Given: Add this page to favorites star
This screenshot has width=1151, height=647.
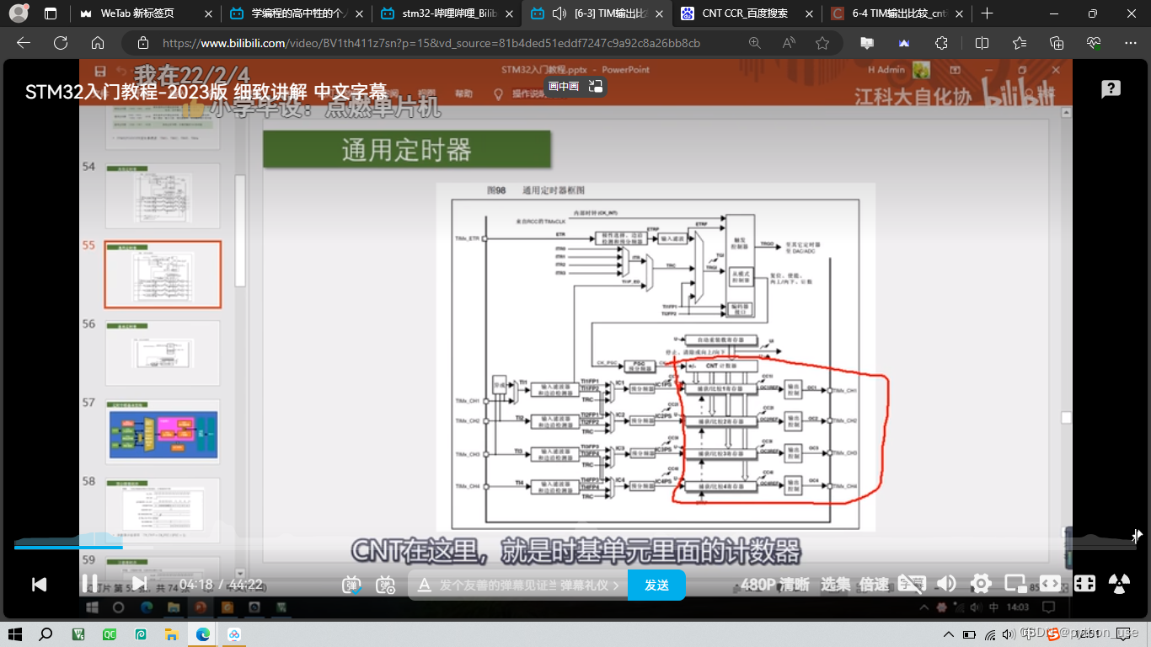Looking at the screenshot, I should click(x=822, y=43).
